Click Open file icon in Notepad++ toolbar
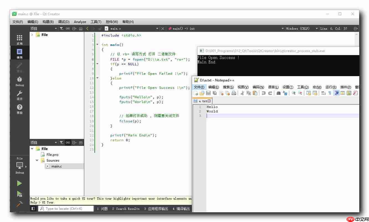 click(x=202, y=93)
